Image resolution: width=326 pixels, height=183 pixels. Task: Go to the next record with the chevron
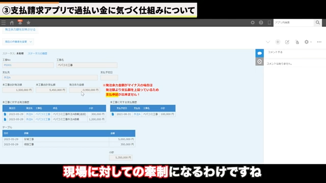[x=268, y=42]
